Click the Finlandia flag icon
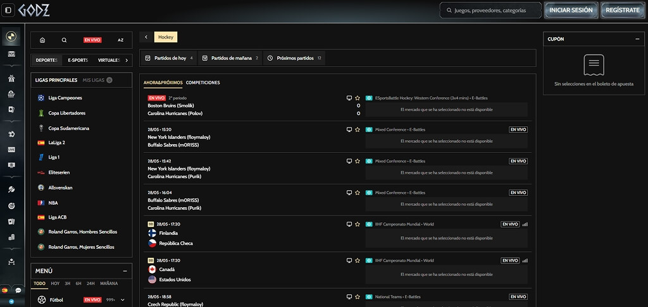This screenshot has height=307, width=648. [152, 233]
